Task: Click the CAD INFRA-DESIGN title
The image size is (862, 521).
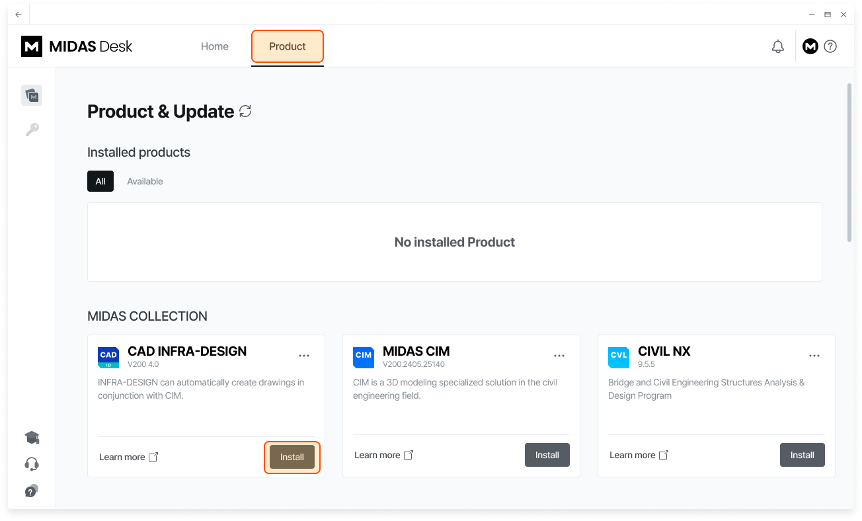Action: coord(187,351)
